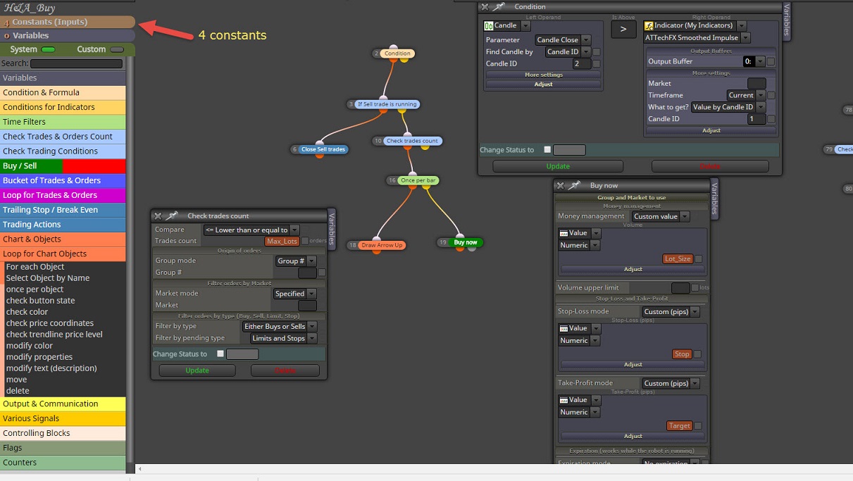
Task: Tick the checkbox beside Timeframe Current
Action: pyautogui.click(x=771, y=95)
